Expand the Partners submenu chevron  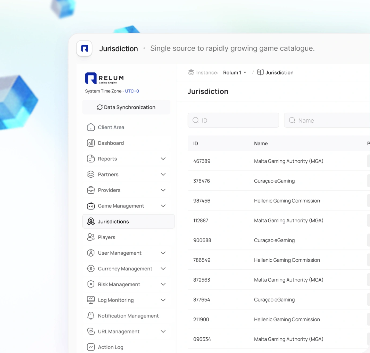click(x=163, y=174)
